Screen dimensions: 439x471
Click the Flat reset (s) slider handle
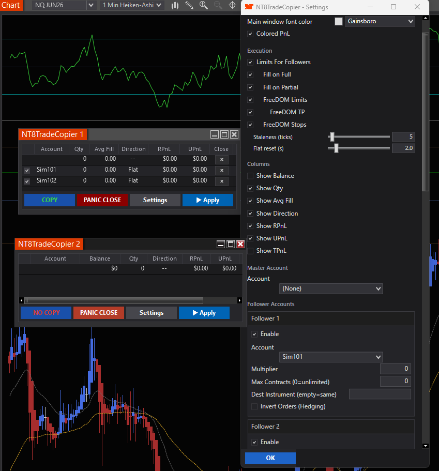point(336,148)
